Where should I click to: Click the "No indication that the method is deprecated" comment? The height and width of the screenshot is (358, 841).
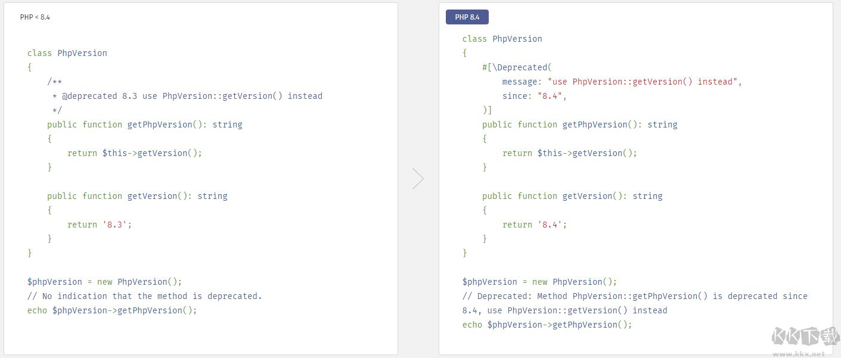(145, 296)
